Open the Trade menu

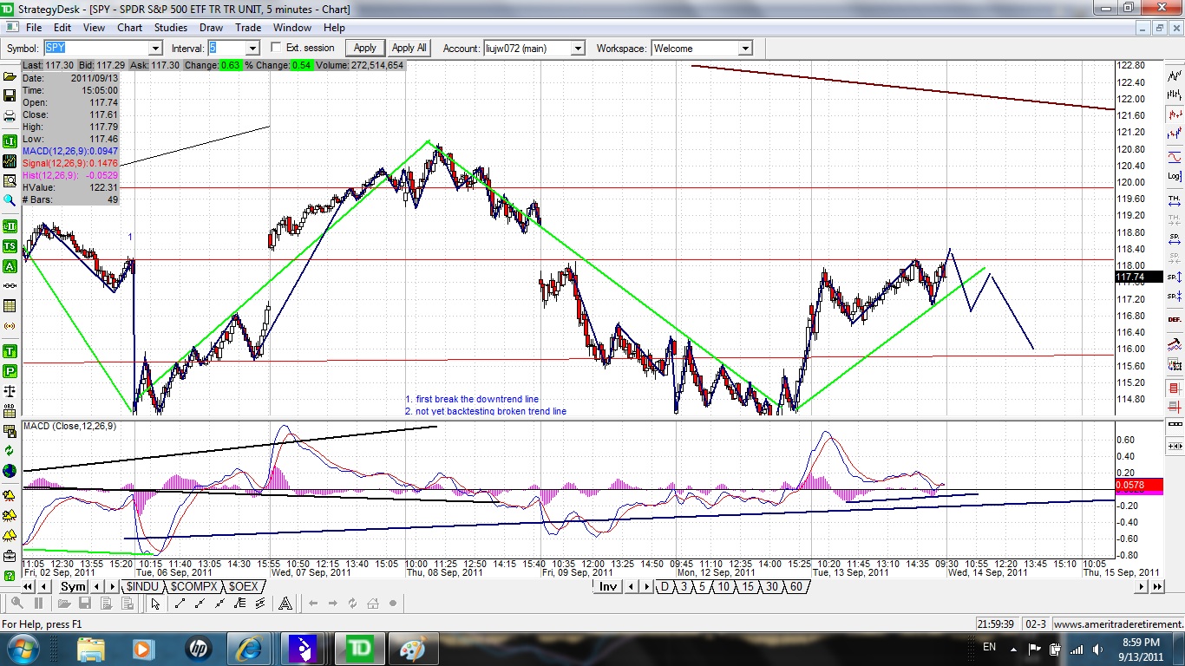248,28
